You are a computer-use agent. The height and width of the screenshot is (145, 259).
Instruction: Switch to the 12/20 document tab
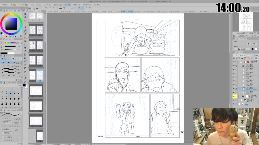127,11
